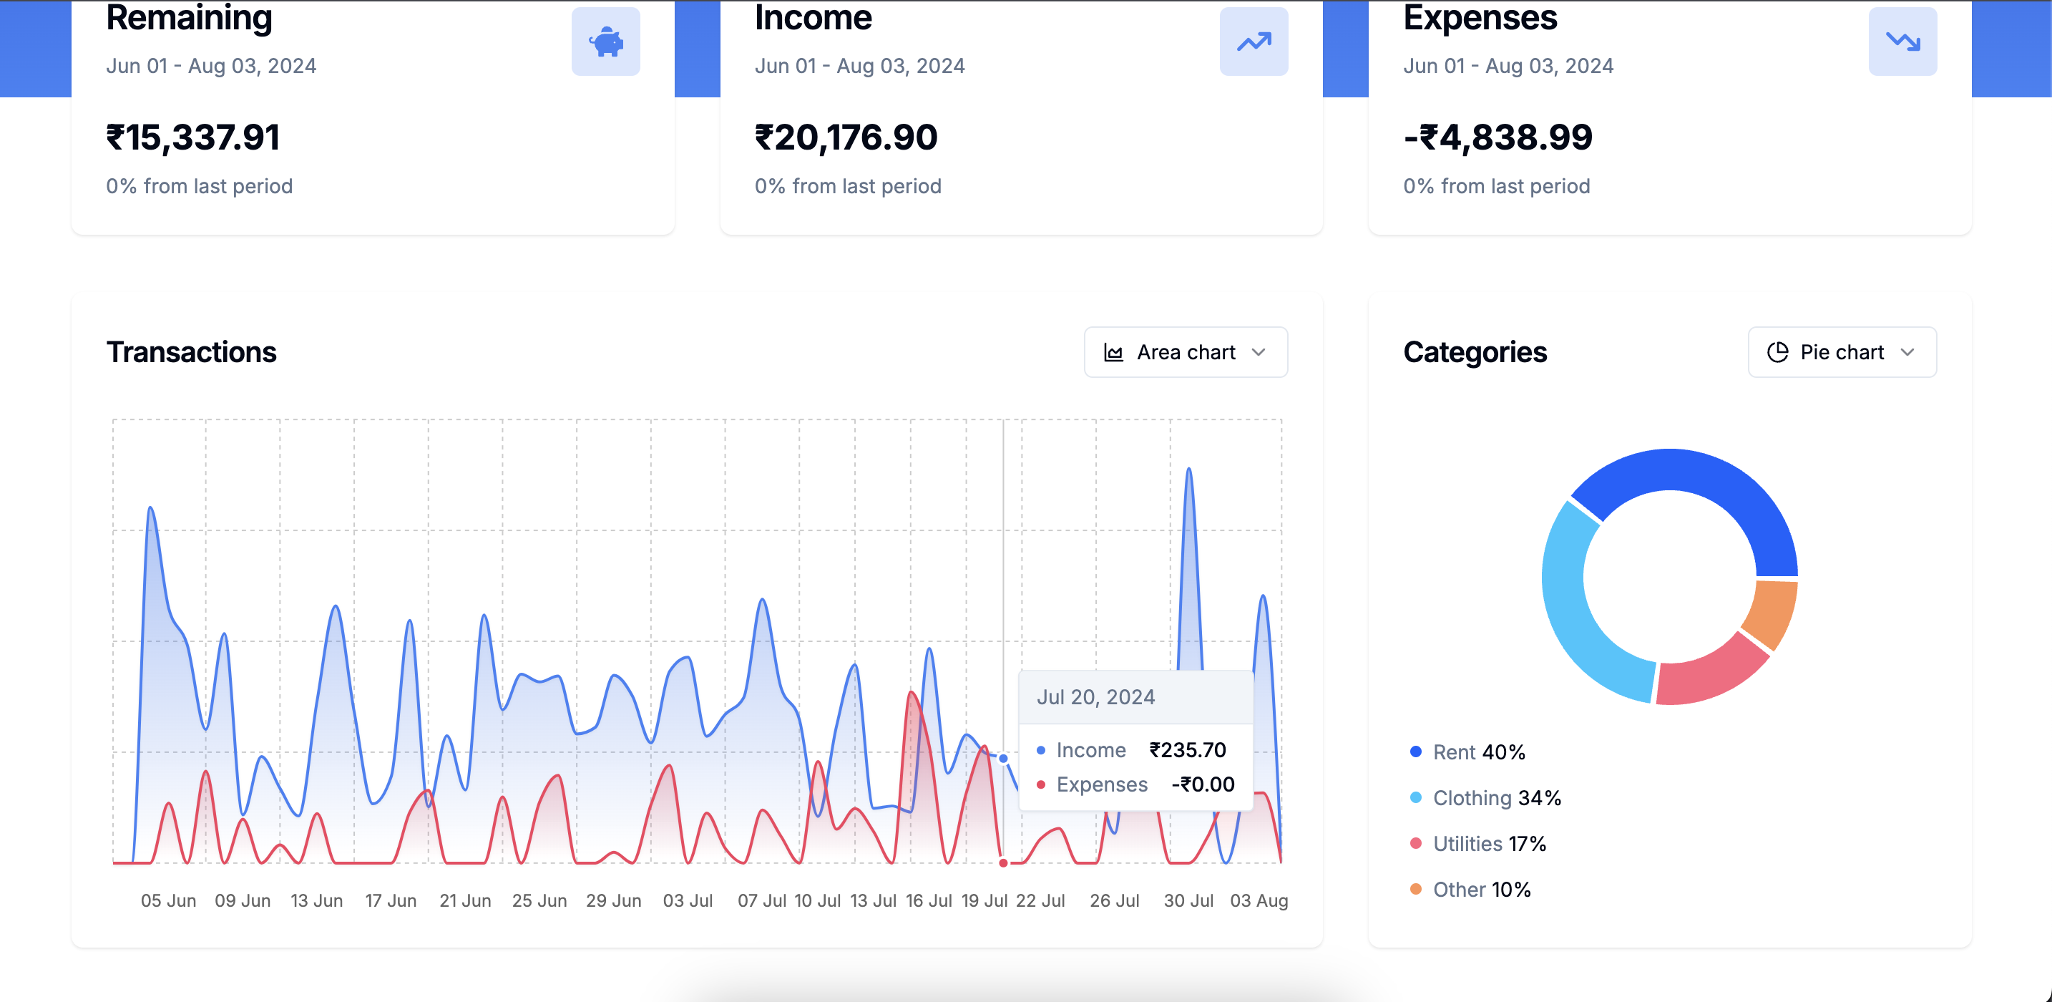Viewport: 2052px width, 1002px height.
Task: Toggle the Rent category in the legend
Action: coord(1478,751)
